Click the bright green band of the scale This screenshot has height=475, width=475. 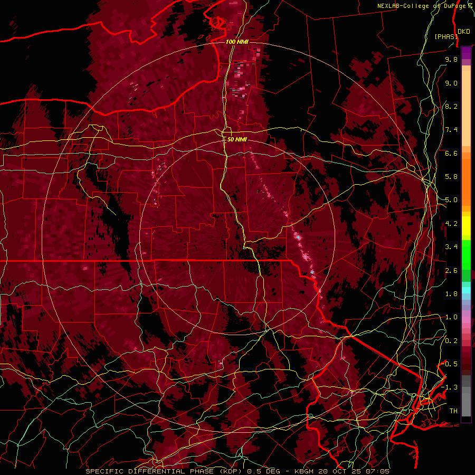[466, 254]
